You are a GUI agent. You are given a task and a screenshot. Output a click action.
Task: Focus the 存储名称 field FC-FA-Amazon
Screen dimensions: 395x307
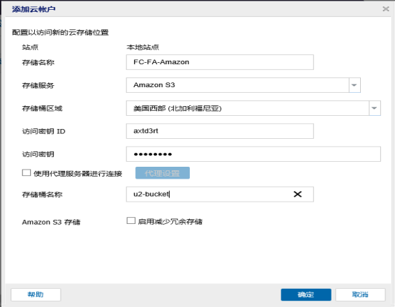click(220, 62)
